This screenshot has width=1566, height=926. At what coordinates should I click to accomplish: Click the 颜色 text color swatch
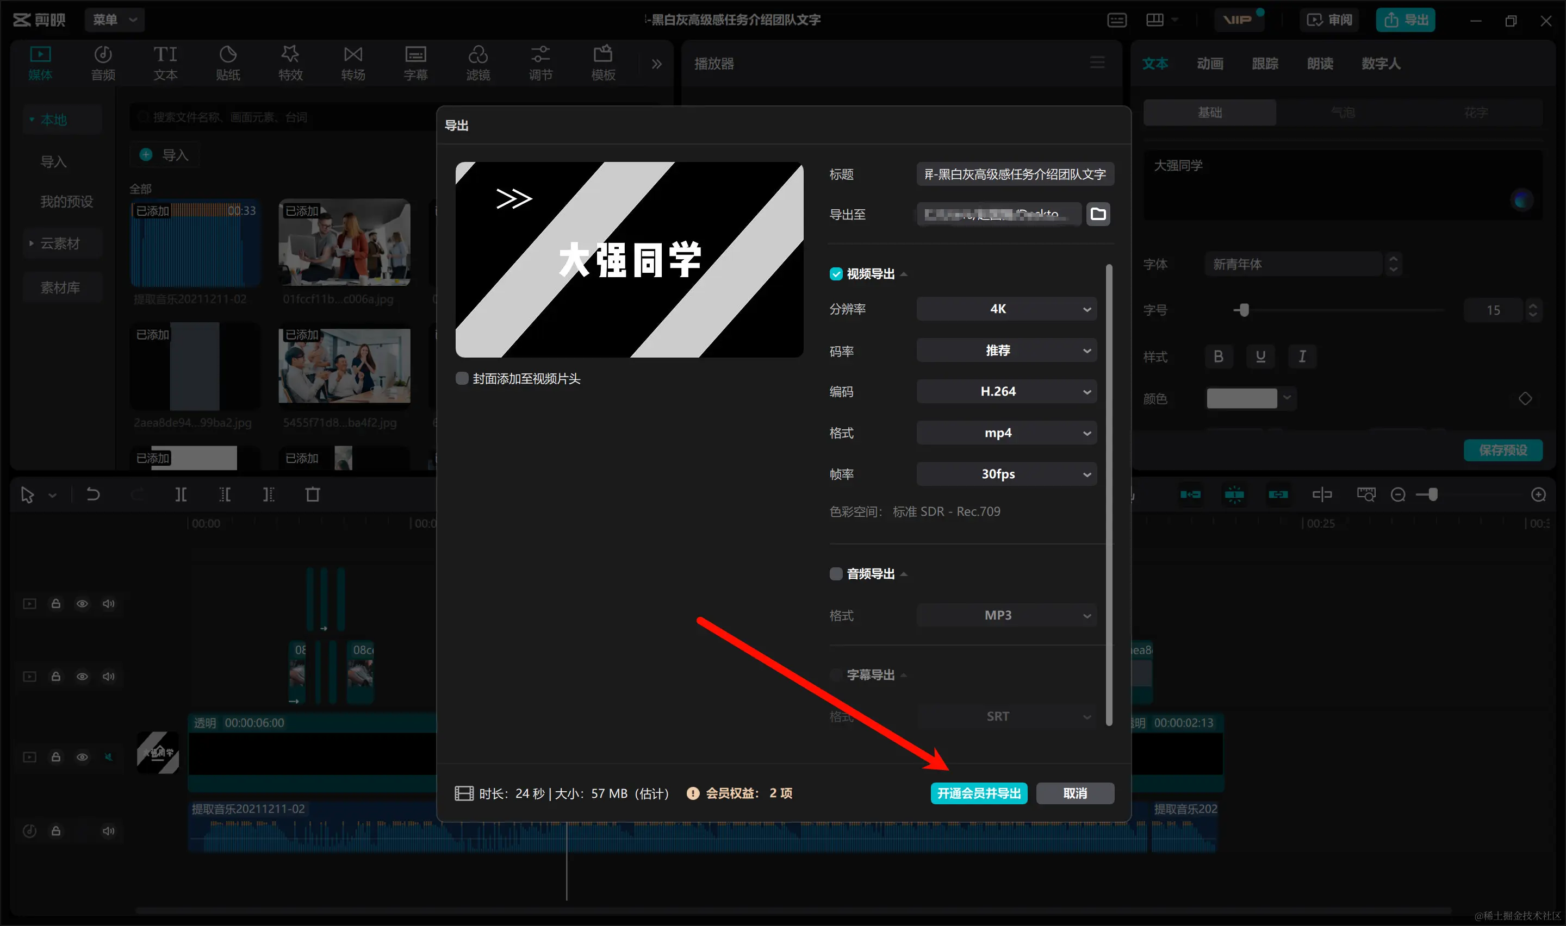(x=1241, y=398)
